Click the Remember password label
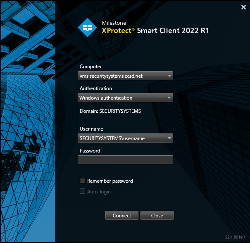Image resolution: width=250 pixels, height=243 pixels. point(110,181)
